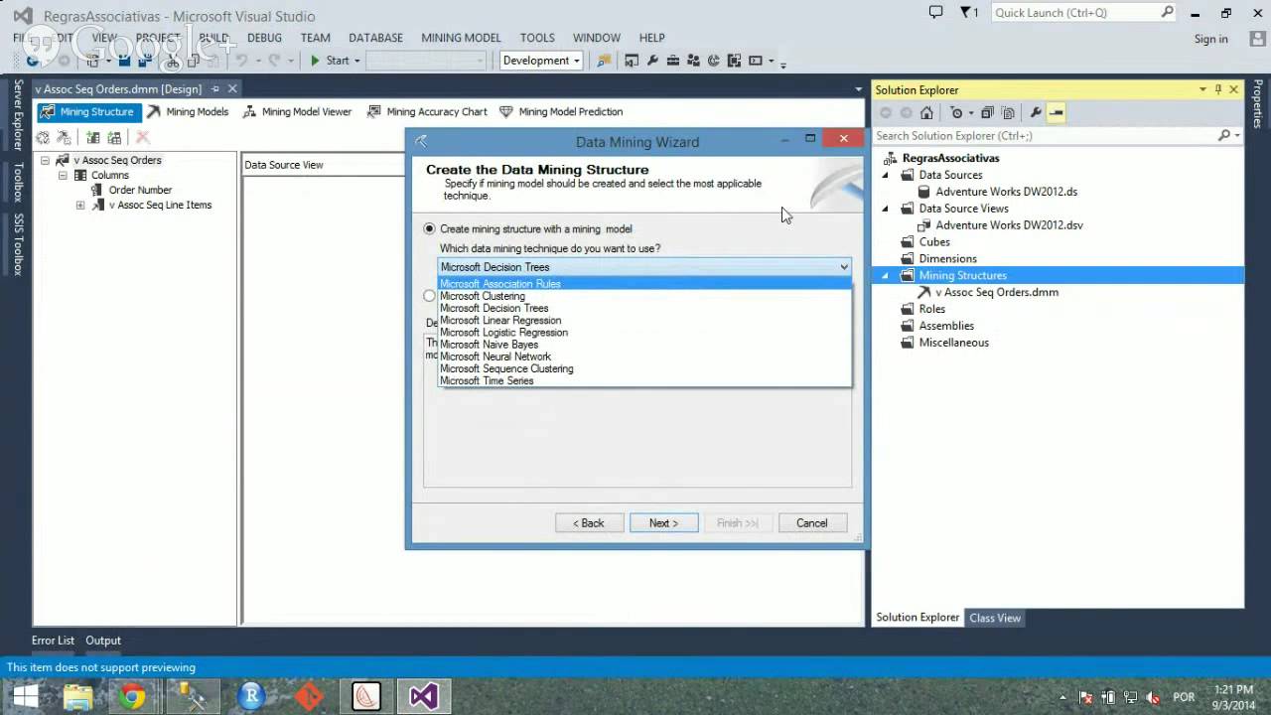Image resolution: width=1271 pixels, height=715 pixels.
Task: Collapse the Columns node in structure tree
Action: coord(63,175)
